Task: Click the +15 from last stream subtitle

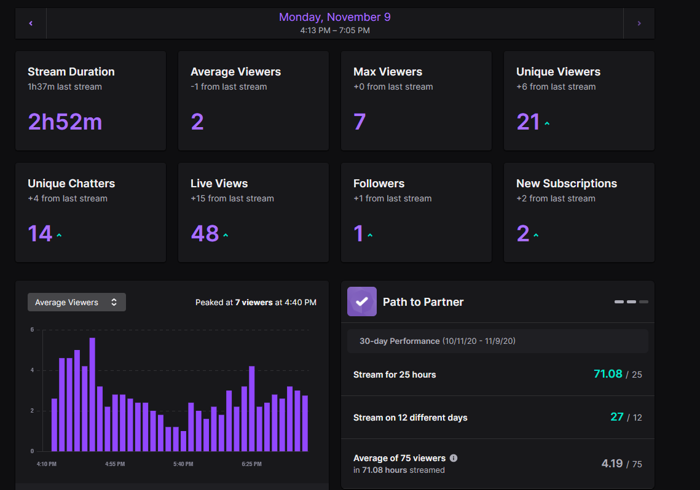Action: [x=232, y=198]
